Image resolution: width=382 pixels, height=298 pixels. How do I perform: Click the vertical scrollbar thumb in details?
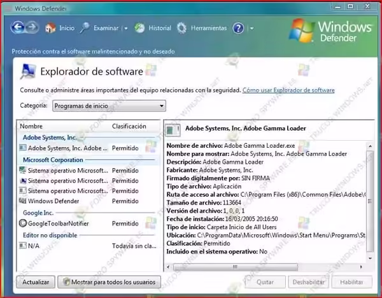point(370,201)
